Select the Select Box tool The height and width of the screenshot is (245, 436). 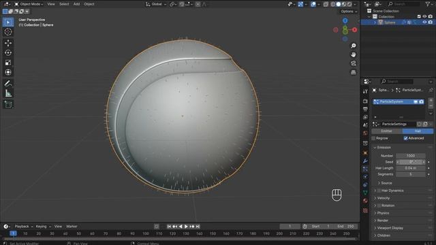coord(8,22)
